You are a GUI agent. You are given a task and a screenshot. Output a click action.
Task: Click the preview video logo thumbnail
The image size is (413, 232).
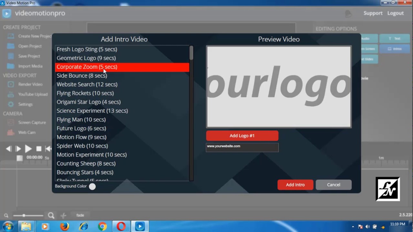(x=279, y=87)
